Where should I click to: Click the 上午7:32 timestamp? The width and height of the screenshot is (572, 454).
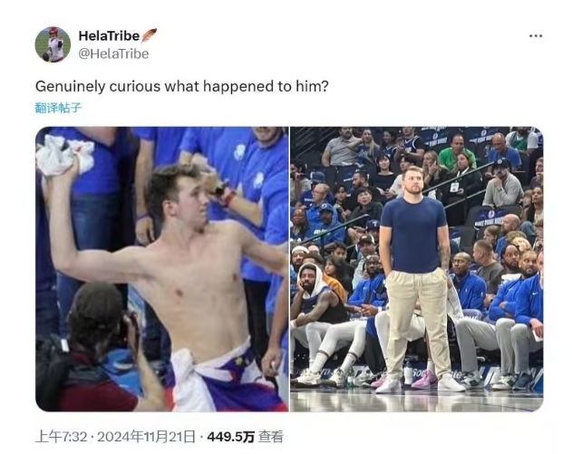pyautogui.click(x=62, y=437)
